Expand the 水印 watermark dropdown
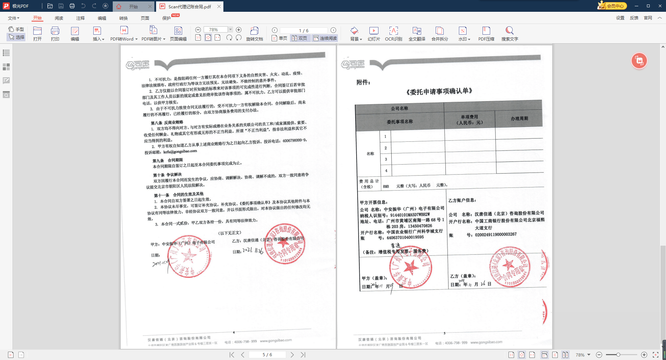Screen dimensions: 666x360 [x=469, y=39]
